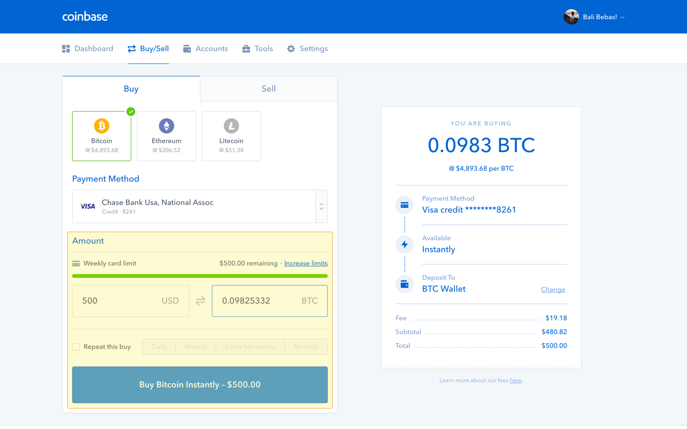
Task: Click the swap arrows between USD and BTC
Action: (x=200, y=301)
